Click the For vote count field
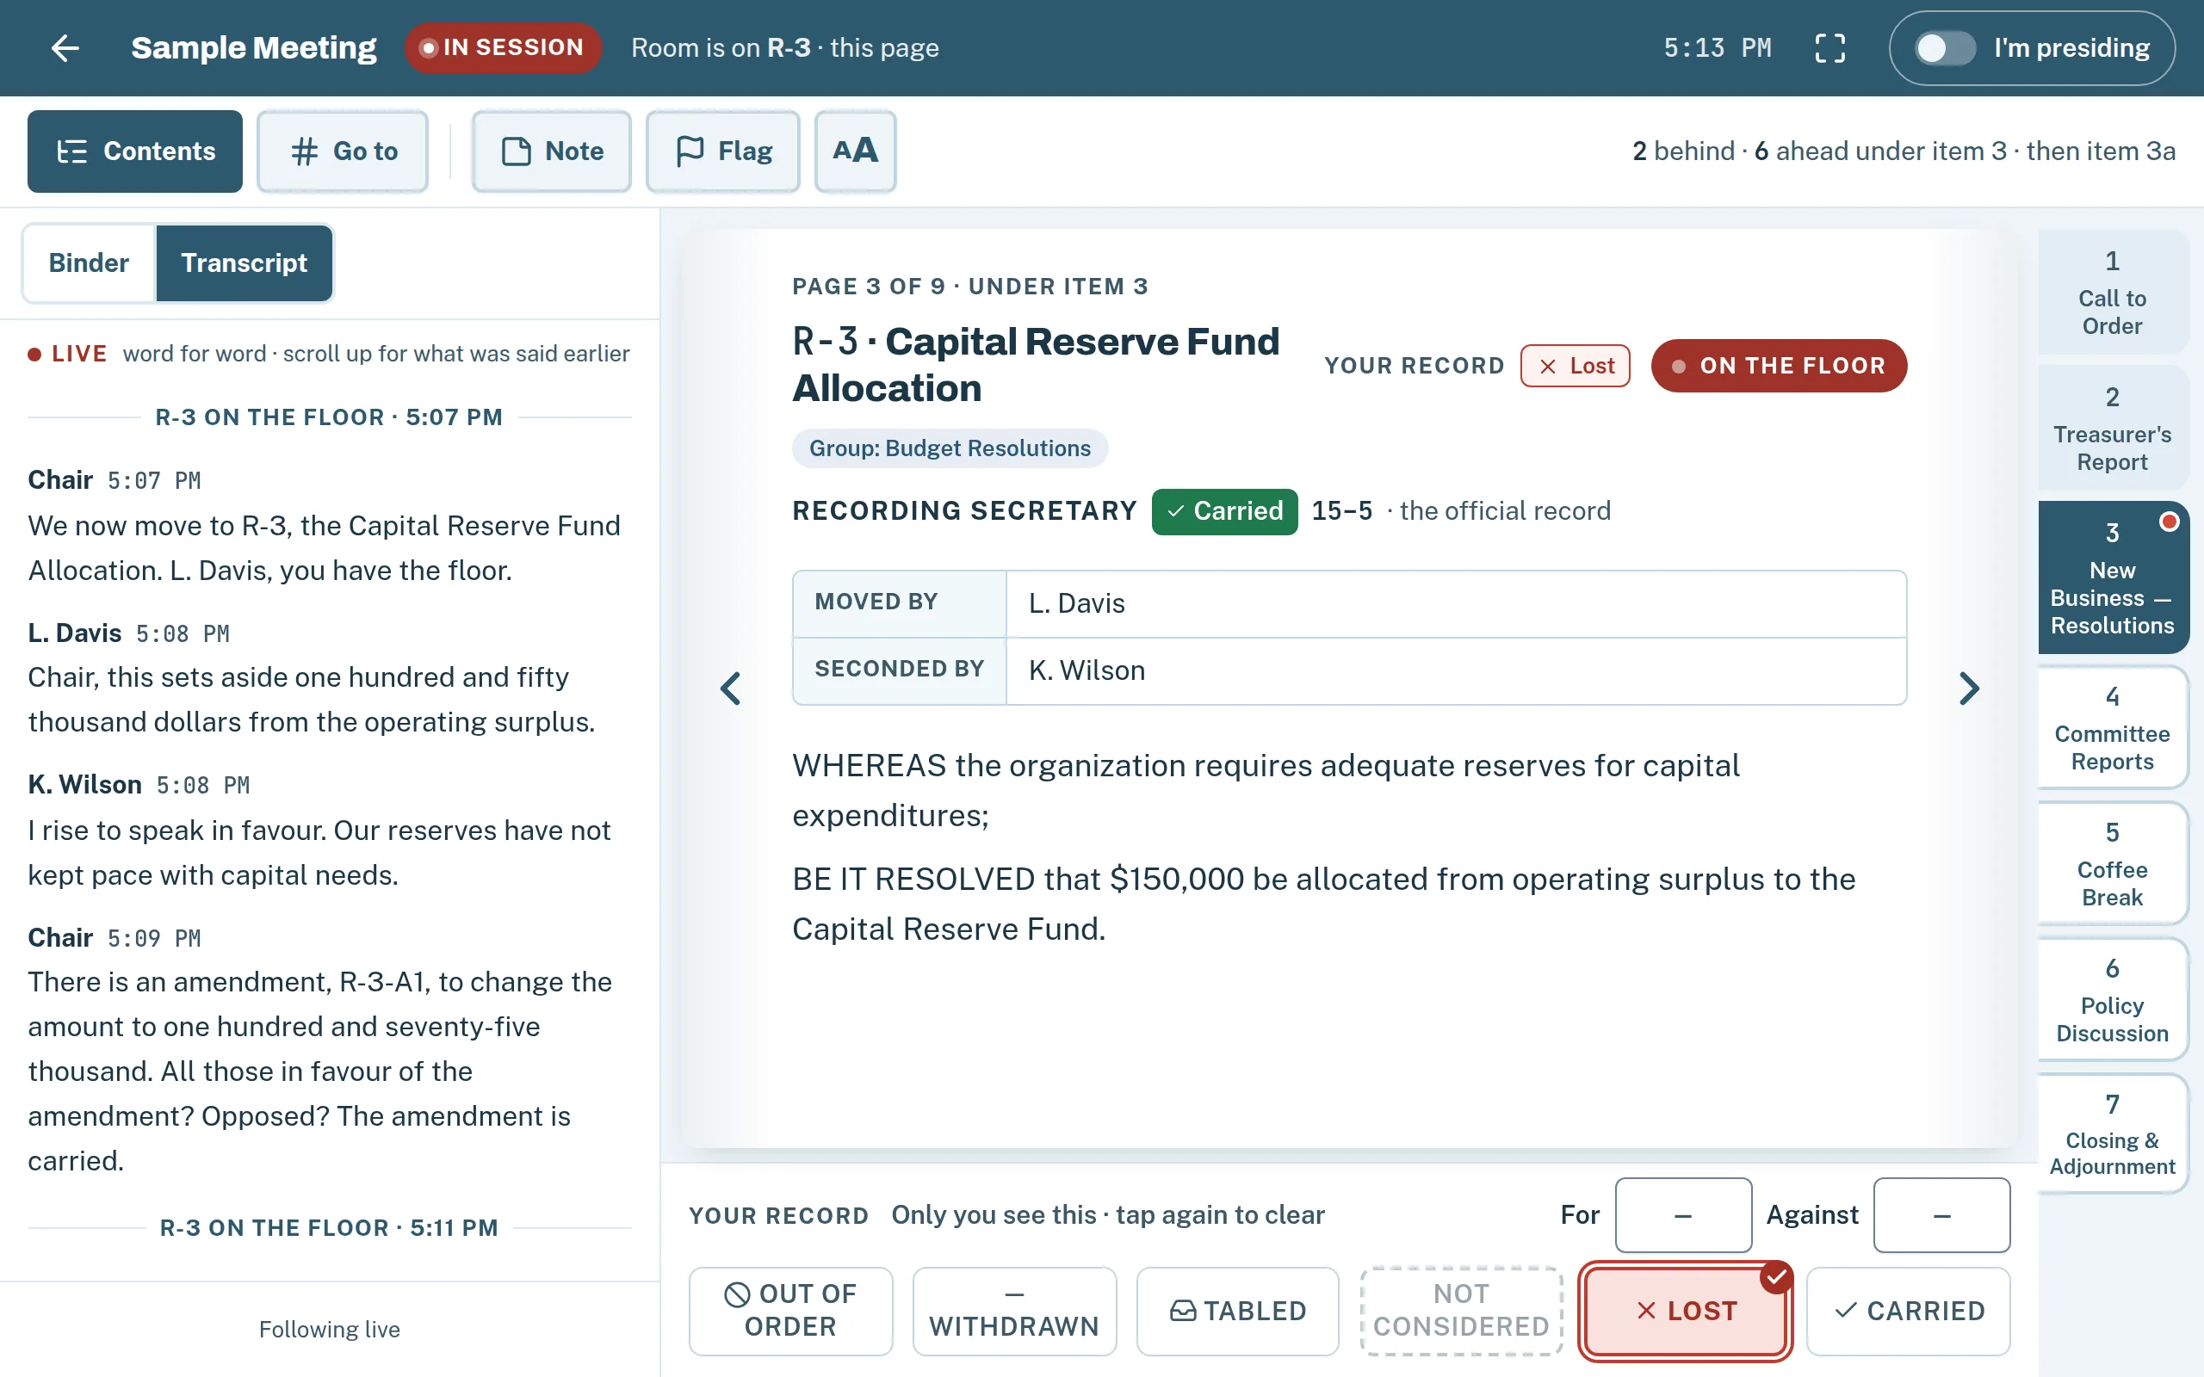Viewport: 2204px width, 1377px height. tap(1683, 1215)
